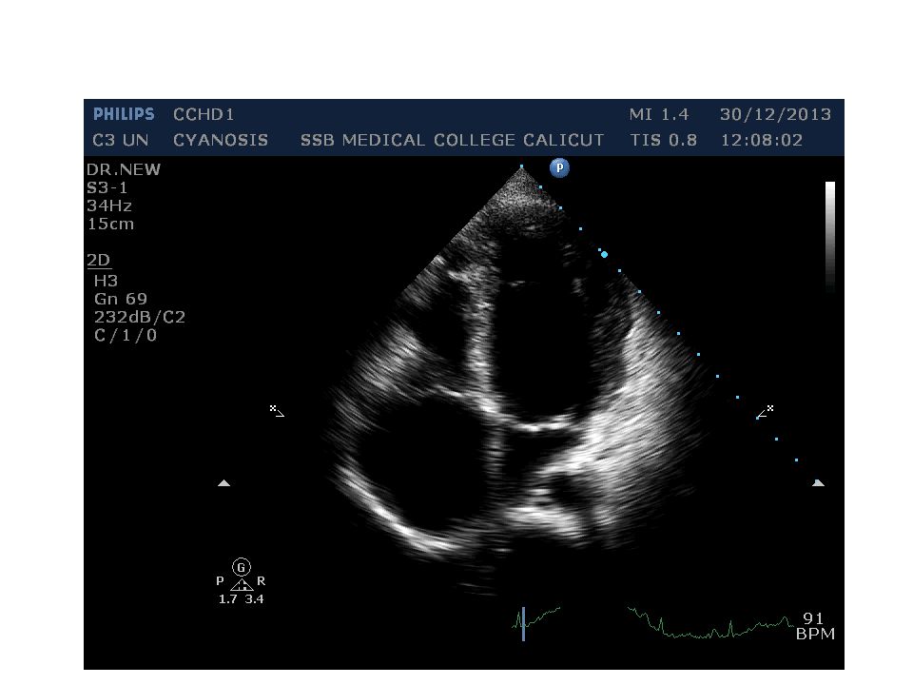Click the blue ECG trace cursor line
913x685 pixels.
(x=523, y=624)
